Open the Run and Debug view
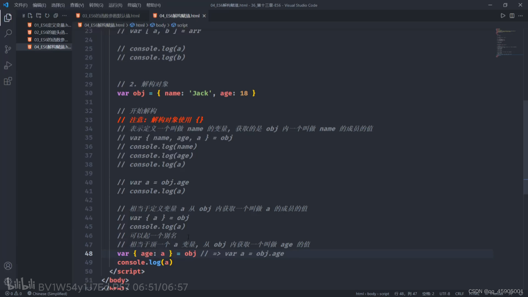Image resolution: width=528 pixels, height=297 pixels. (x=8, y=65)
